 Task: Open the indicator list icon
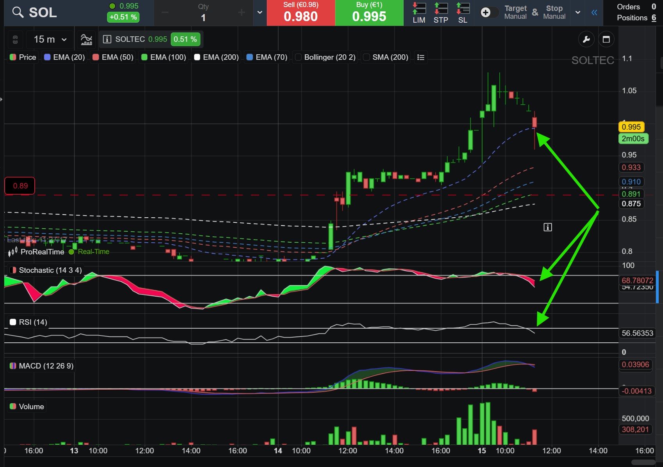[x=421, y=57]
